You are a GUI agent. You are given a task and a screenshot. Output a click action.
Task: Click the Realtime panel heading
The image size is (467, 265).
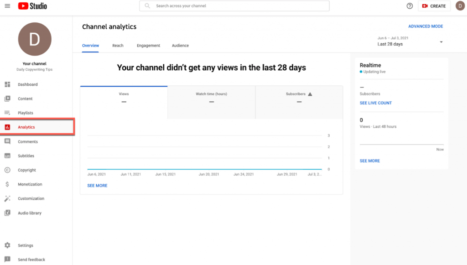(370, 65)
